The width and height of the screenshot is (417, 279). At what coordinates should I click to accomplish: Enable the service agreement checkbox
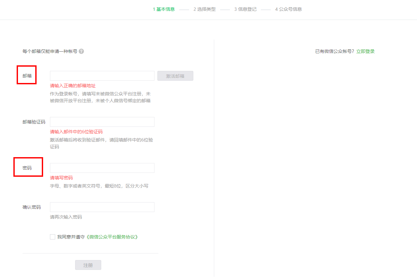[x=52, y=237]
